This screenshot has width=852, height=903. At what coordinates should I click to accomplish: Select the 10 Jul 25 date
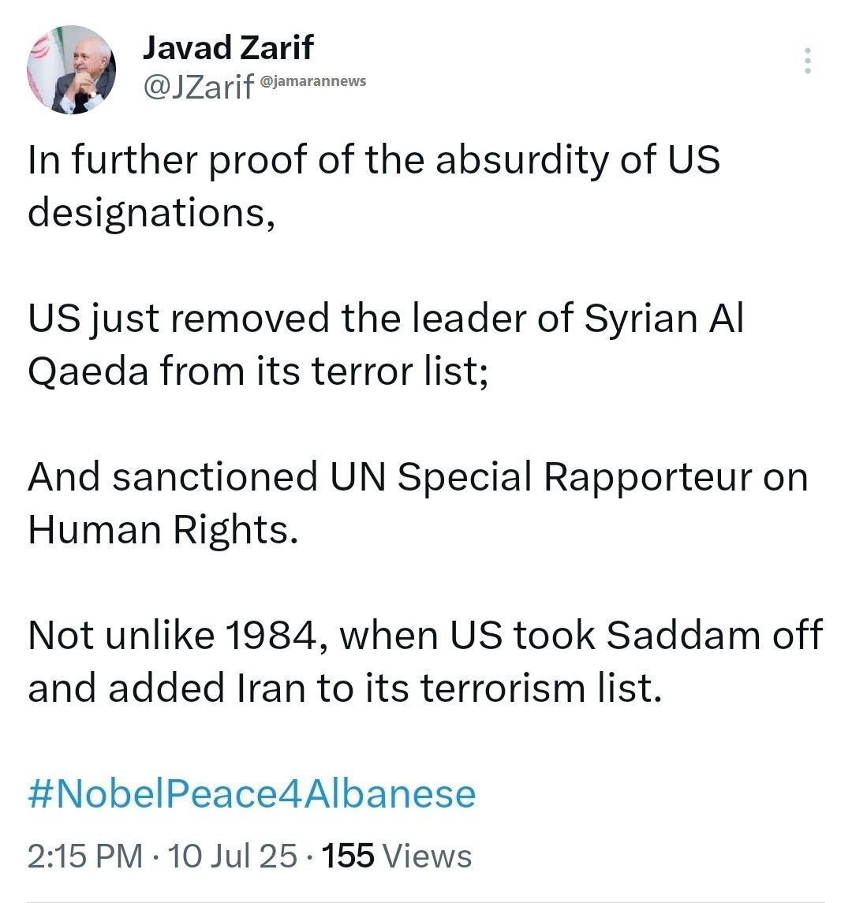[x=233, y=855]
